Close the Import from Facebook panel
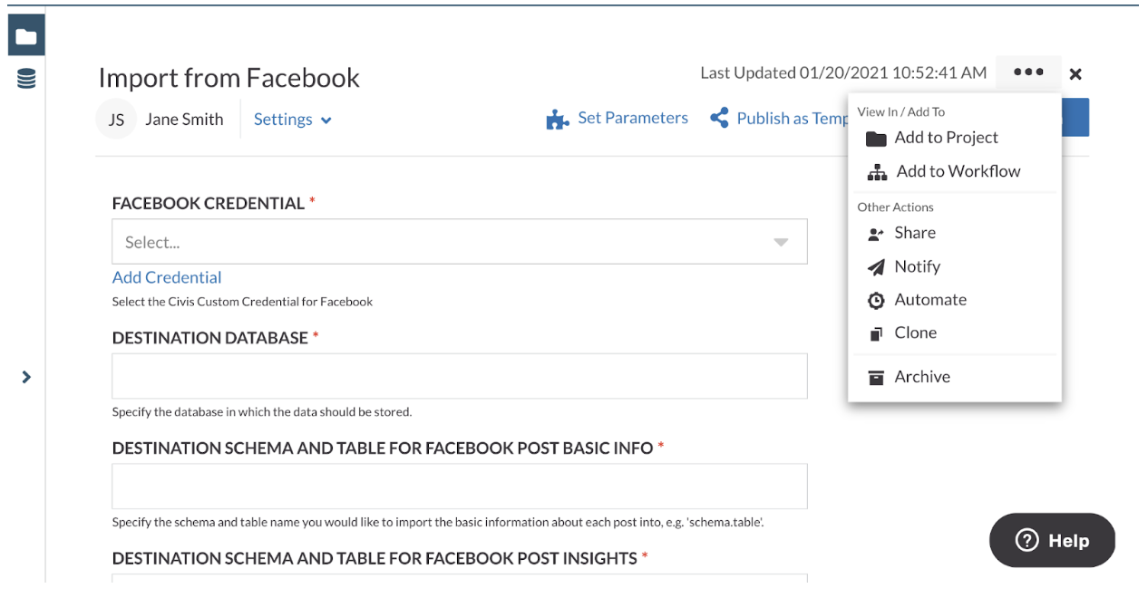Screen dimensions: 1148x598 click(1075, 74)
